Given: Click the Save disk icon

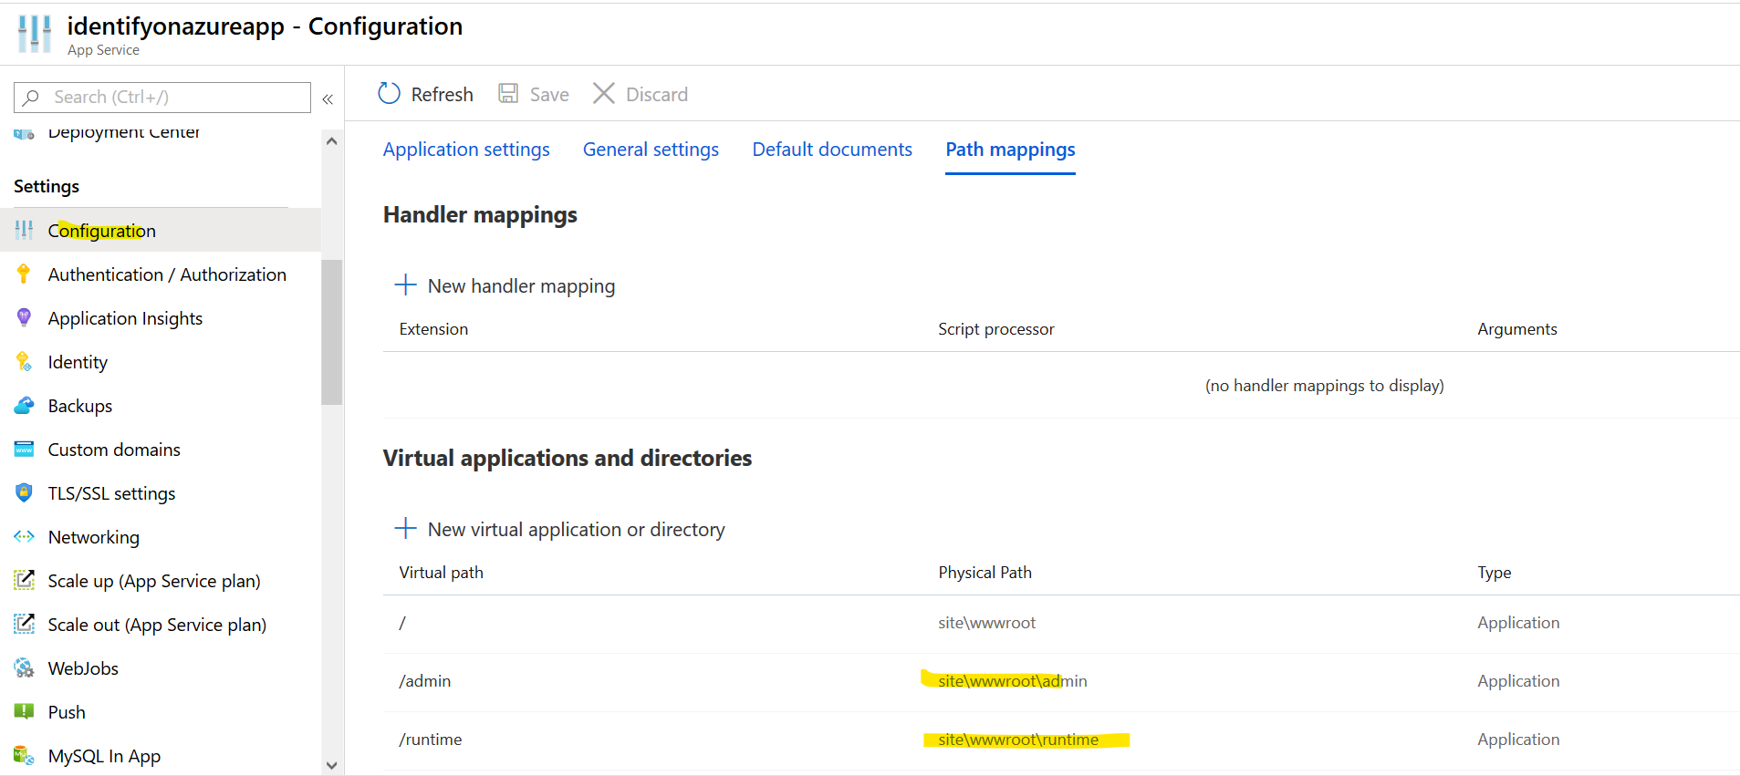Looking at the screenshot, I should (508, 94).
